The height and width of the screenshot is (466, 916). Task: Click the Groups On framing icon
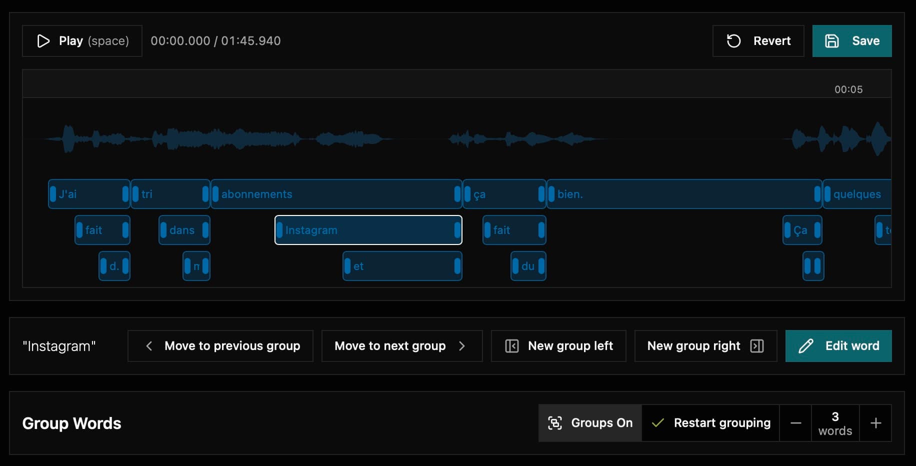(555, 422)
